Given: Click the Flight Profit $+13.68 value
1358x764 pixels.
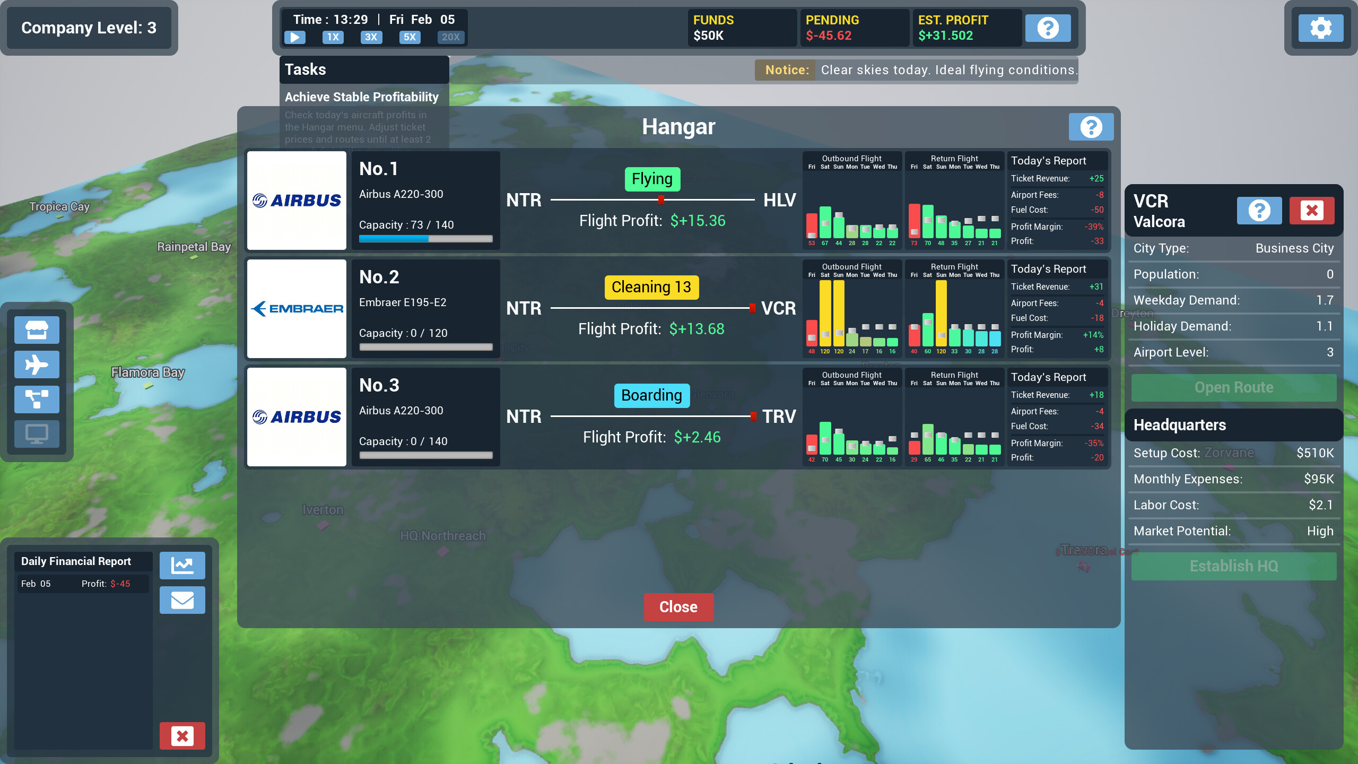Looking at the screenshot, I should click(x=697, y=329).
